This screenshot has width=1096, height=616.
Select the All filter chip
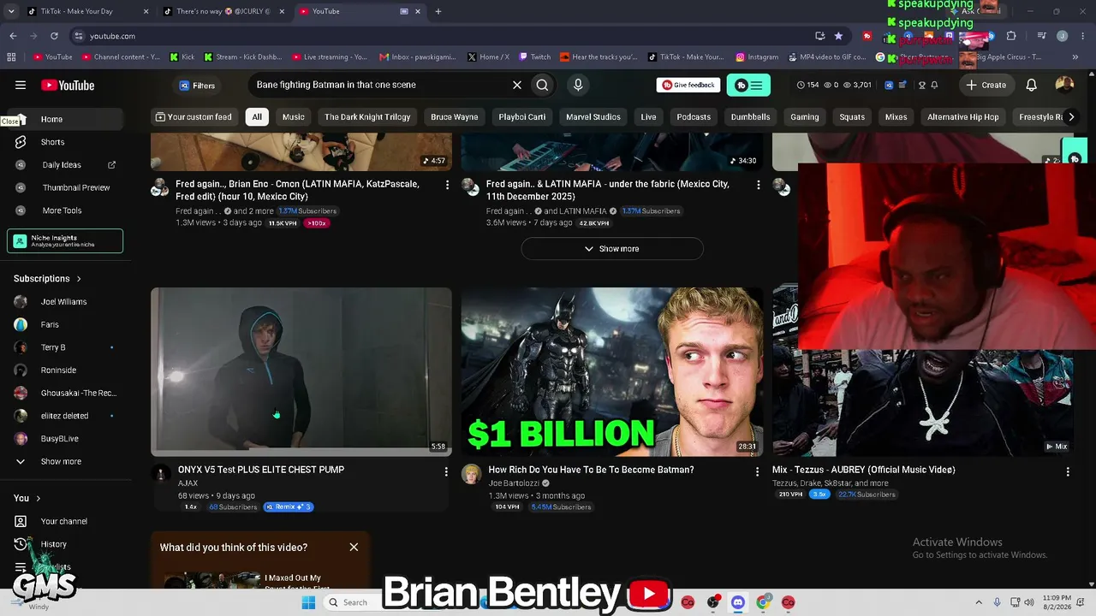[x=257, y=116]
